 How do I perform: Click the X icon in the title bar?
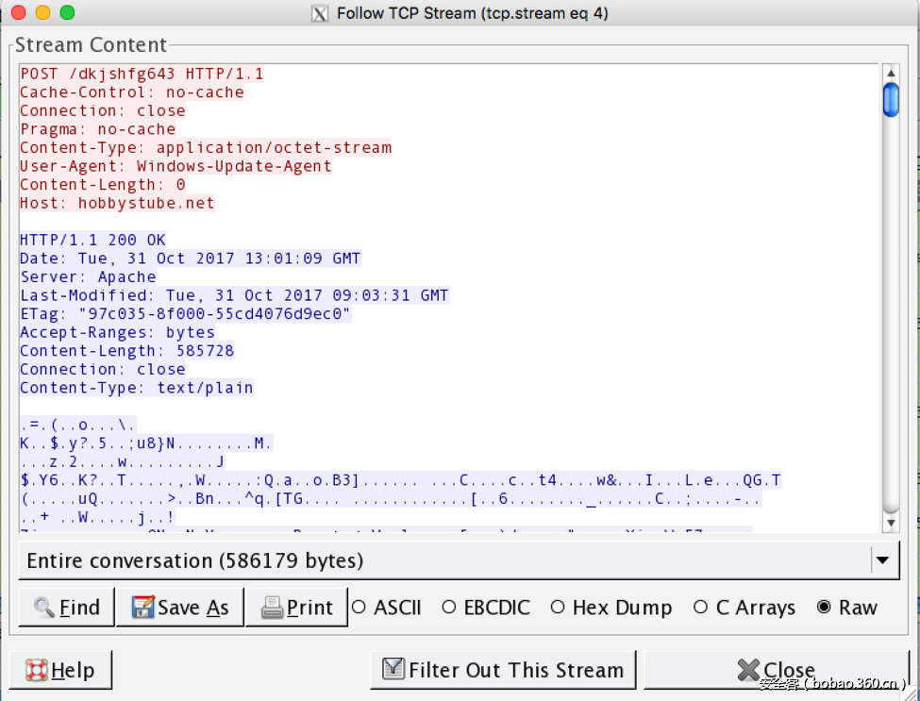point(320,13)
